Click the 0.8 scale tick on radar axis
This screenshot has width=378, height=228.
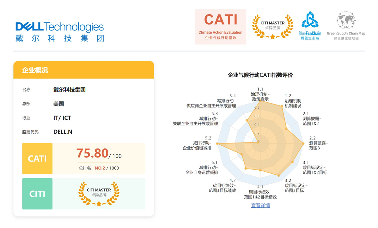click(x=257, y=107)
